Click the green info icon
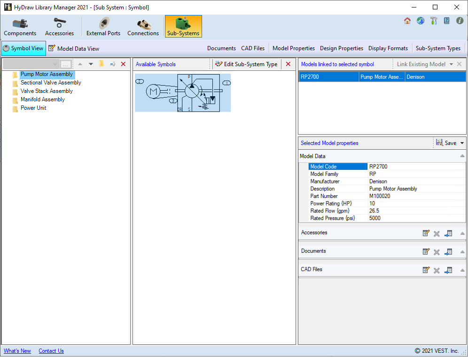Screen dimensions: 468x357 460,21
